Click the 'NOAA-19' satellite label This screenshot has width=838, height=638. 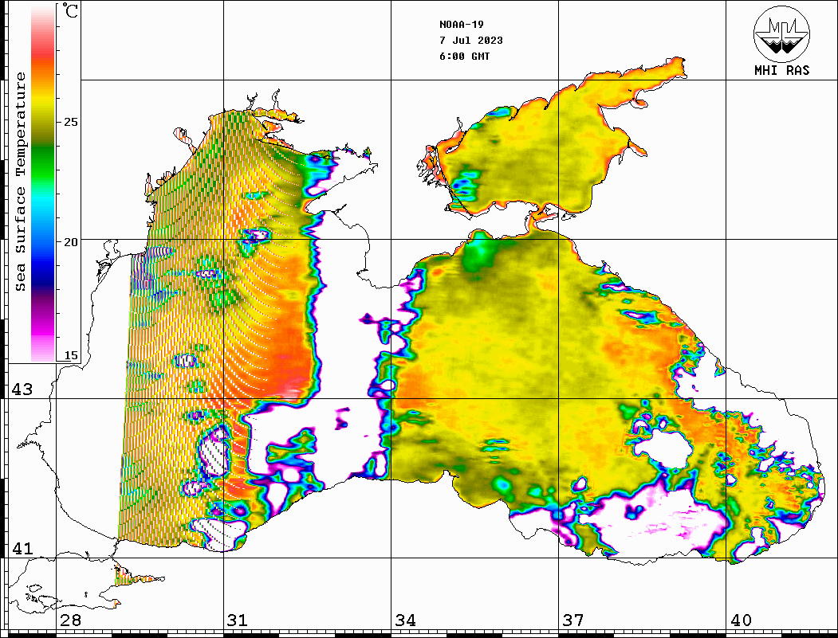point(462,25)
